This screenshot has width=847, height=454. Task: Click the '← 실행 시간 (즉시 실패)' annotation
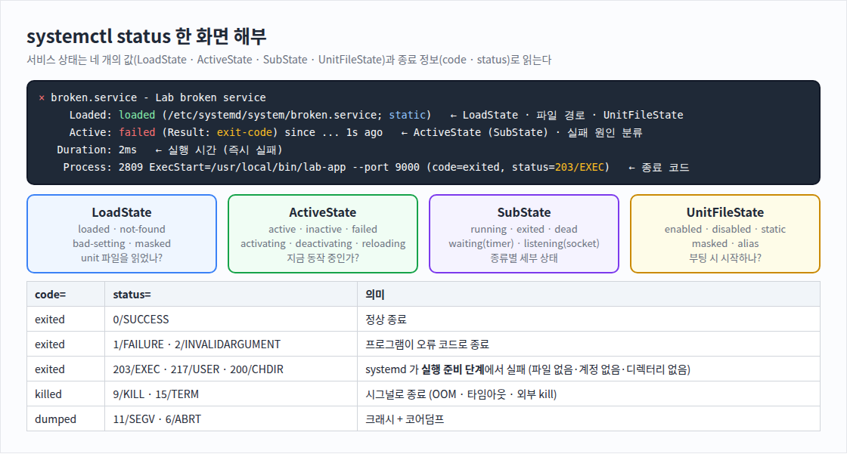[x=219, y=150]
